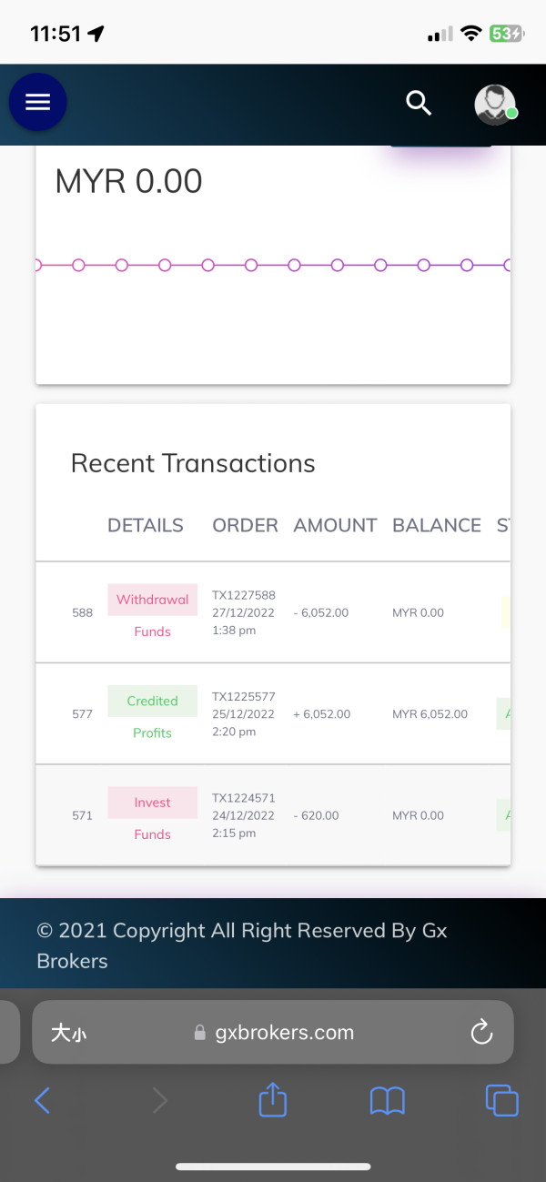Tap the page text size button

[69, 1033]
